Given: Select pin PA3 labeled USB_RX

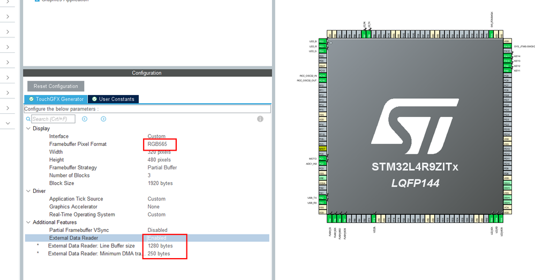Looking at the screenshot, I should coord(323,203).
